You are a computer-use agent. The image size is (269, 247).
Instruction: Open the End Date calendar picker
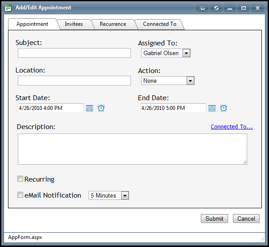click(212, 108)
